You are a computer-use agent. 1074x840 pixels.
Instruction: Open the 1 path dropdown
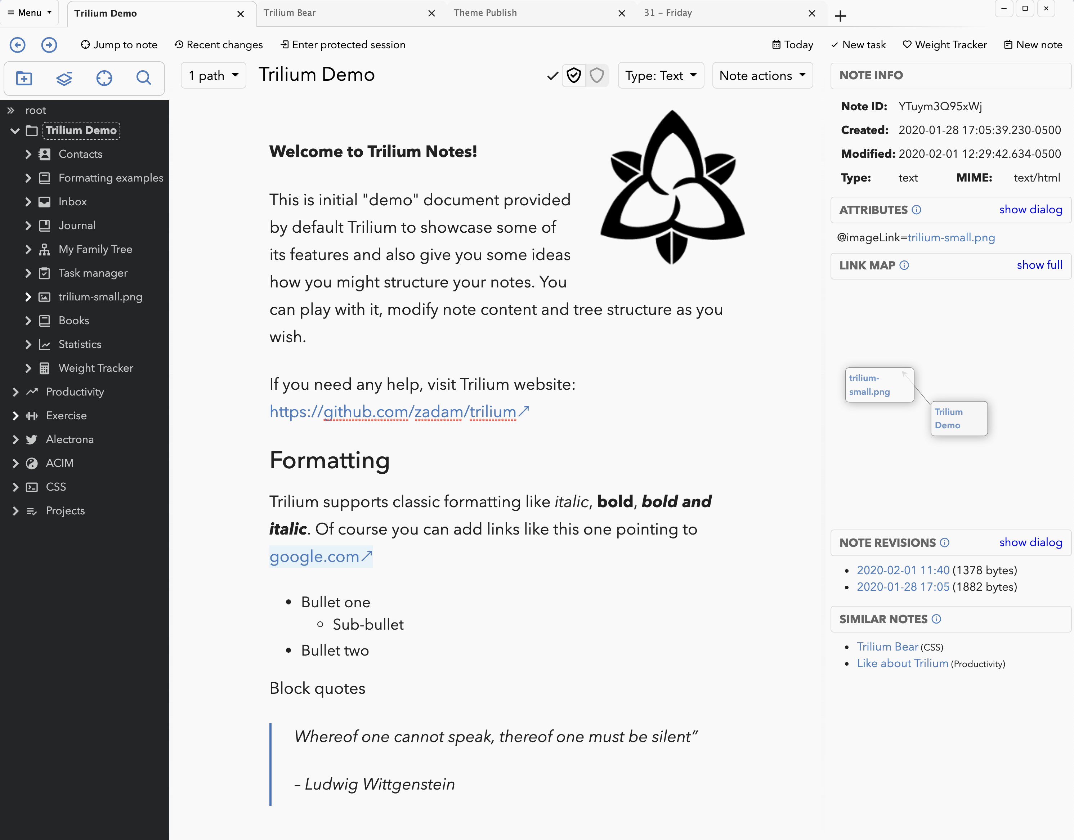[x=214, y=76]
